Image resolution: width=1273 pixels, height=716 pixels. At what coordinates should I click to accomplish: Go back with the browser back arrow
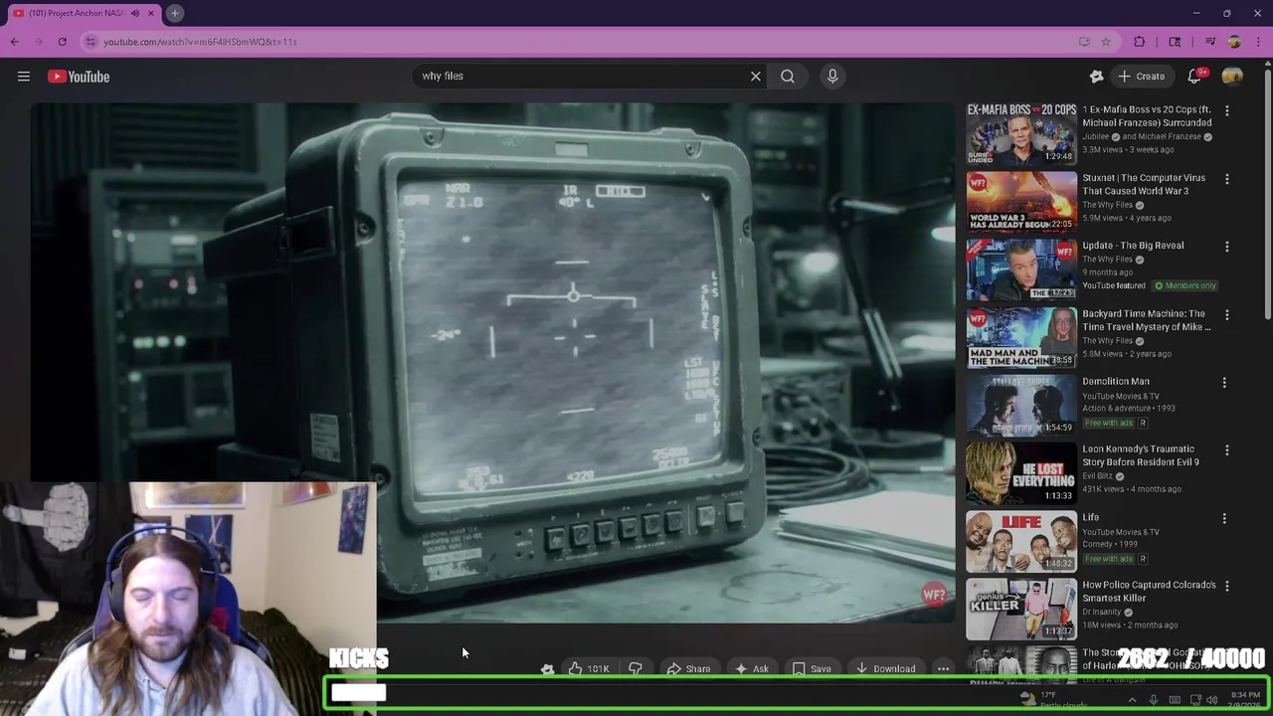14,42
